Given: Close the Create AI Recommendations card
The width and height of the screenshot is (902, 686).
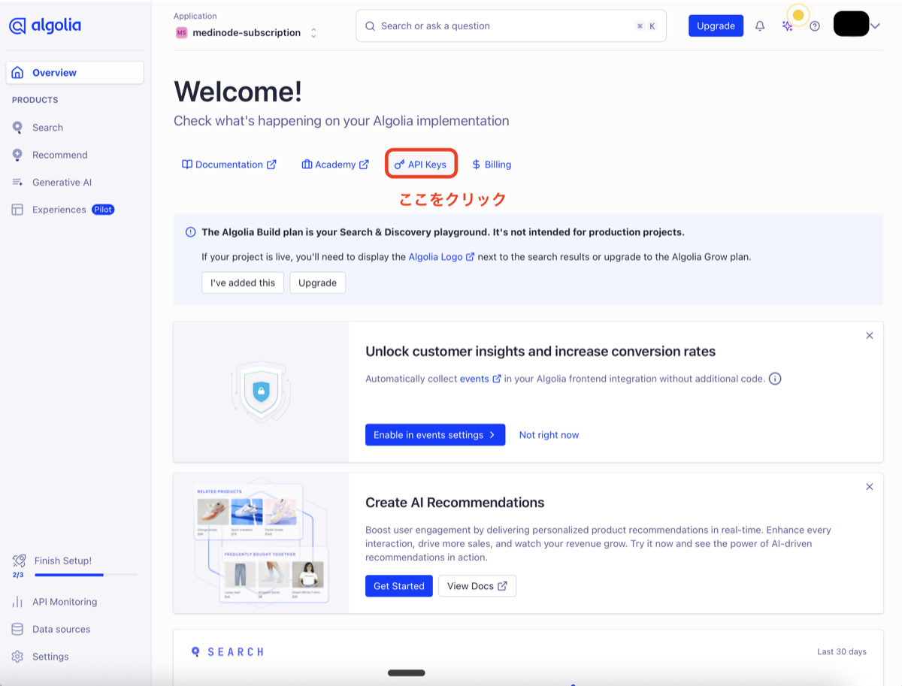Looking at the screenshot, I should point(870,487).
